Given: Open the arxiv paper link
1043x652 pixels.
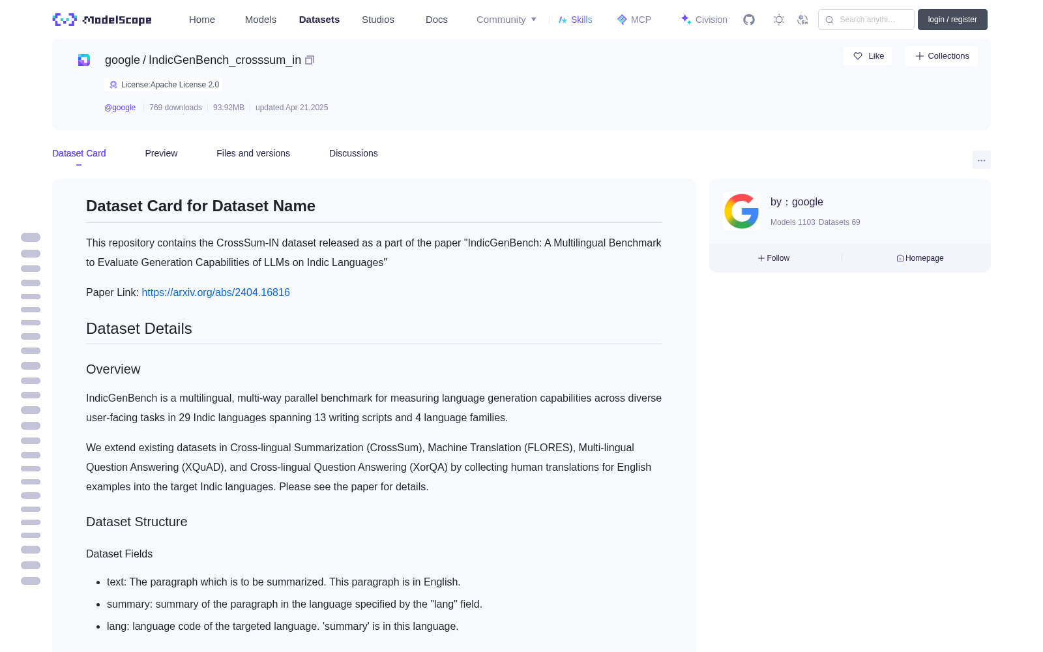Looking at the screenshot, I should pyautogui.click(x=216, y=293).
